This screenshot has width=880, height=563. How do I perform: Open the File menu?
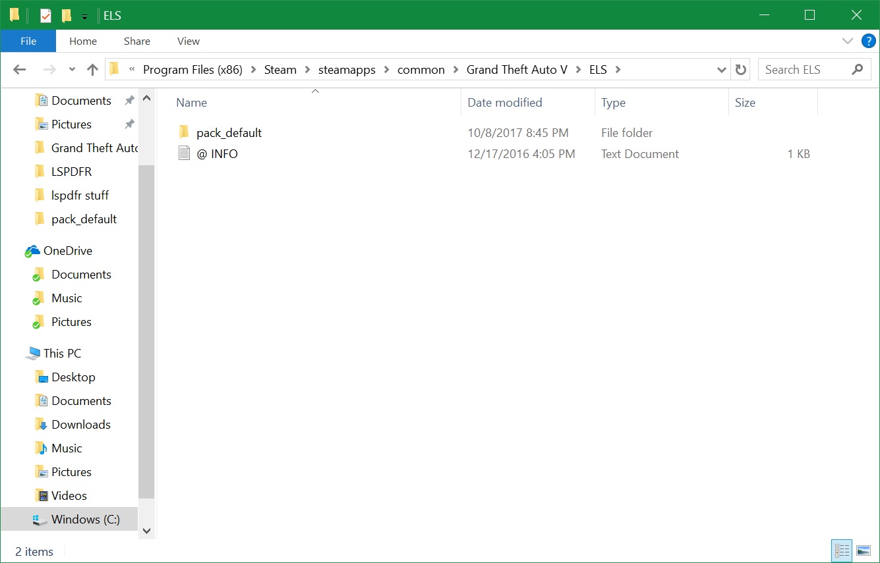[28, 41]
